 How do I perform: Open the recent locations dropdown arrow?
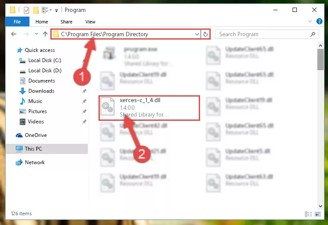[x=36, y=34]
